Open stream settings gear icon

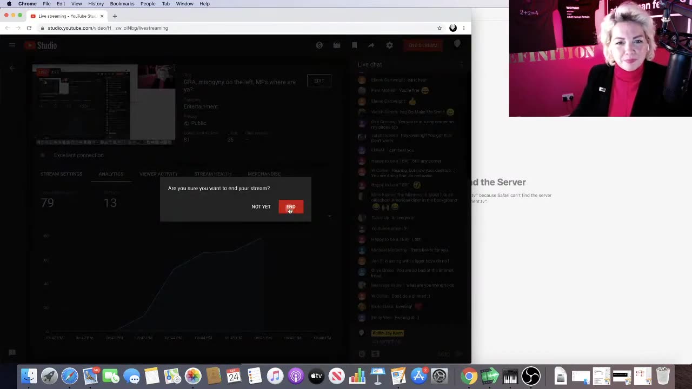pyautogui.click(x=389, y=45)
